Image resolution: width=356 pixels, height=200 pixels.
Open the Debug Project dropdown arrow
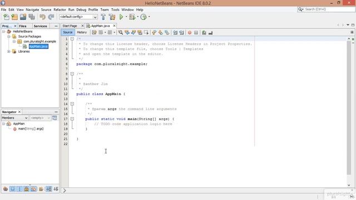[137, 17]
